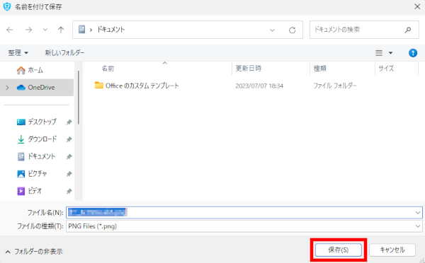Click the ファイル フォルダー type cell
The height and width of the screenshot is (263, 425).
coord(335,86)
